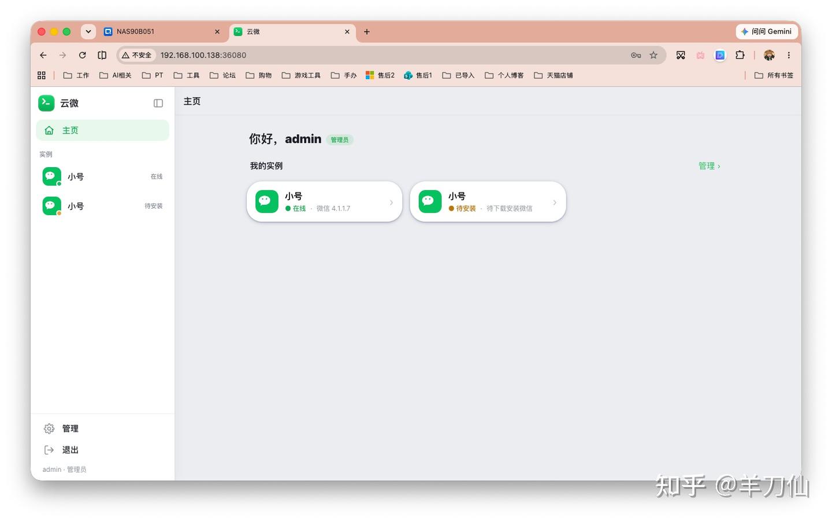The image size is (832, 521).
Task: Open the Chrome three-dot menu
Action: click(789, 55)
